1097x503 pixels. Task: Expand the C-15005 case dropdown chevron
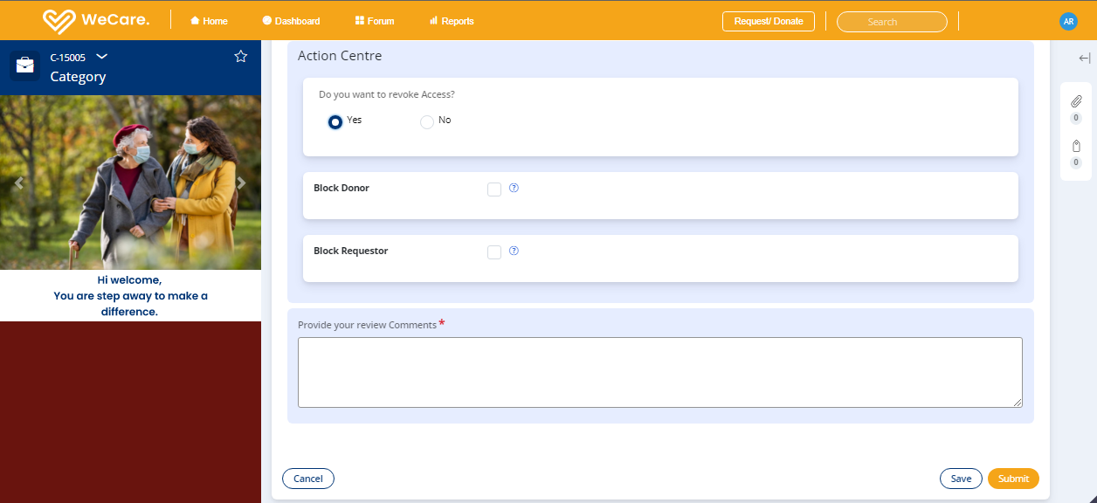102,57
